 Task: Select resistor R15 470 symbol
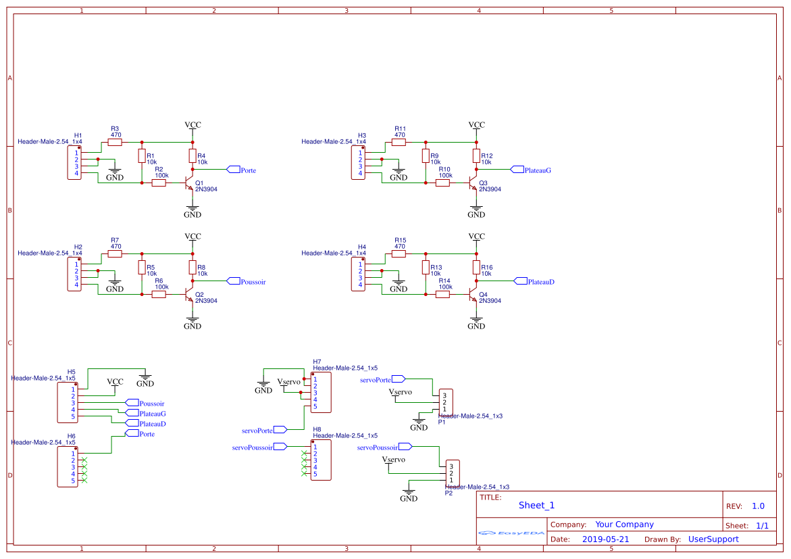(x=399, y=254)
